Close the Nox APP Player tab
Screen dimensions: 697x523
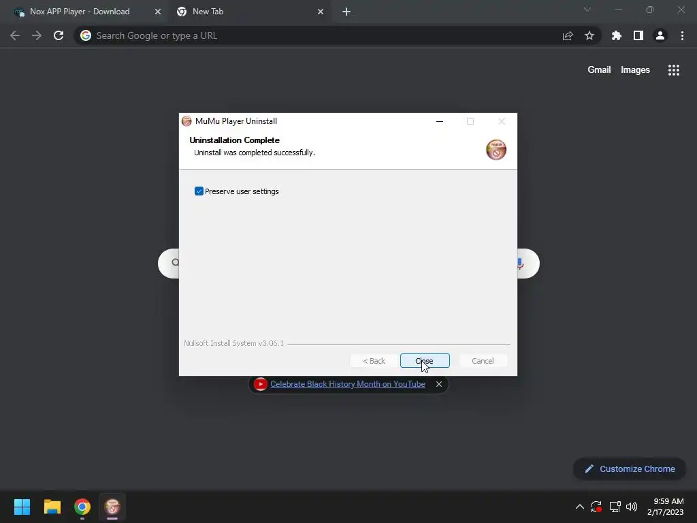(158, 12)
